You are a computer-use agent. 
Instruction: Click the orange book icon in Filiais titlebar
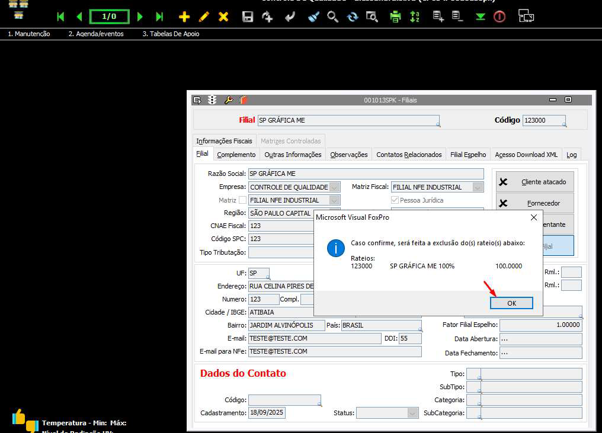click(244, 100)
